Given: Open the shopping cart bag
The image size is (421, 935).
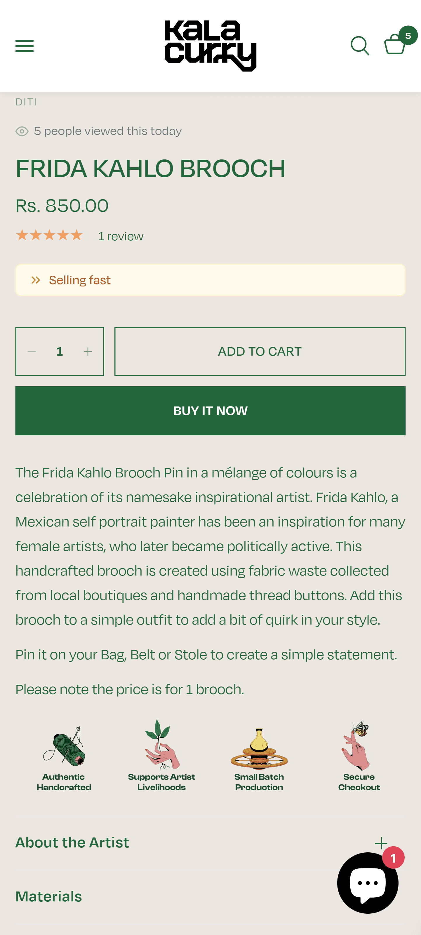Looking at the screenshot, I should click(x=395, y=44).
